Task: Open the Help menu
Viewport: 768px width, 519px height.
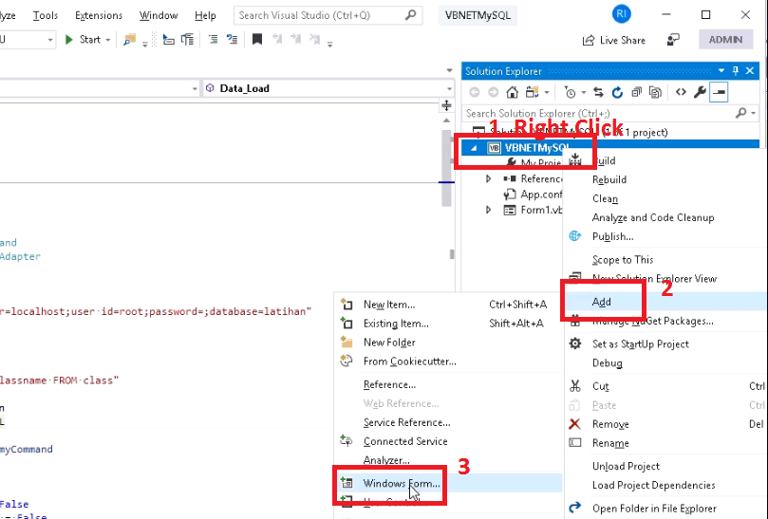Action: (x=205, y=15)
